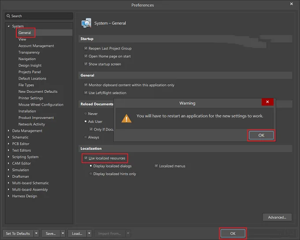Select General under System
300x240 pixels.
click(x=25, y=33)
